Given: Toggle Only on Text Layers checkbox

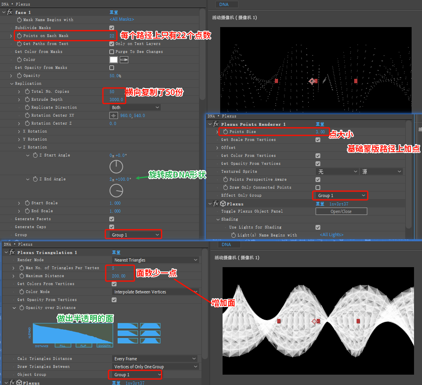Looking at the screenshot, I should 112,44.
